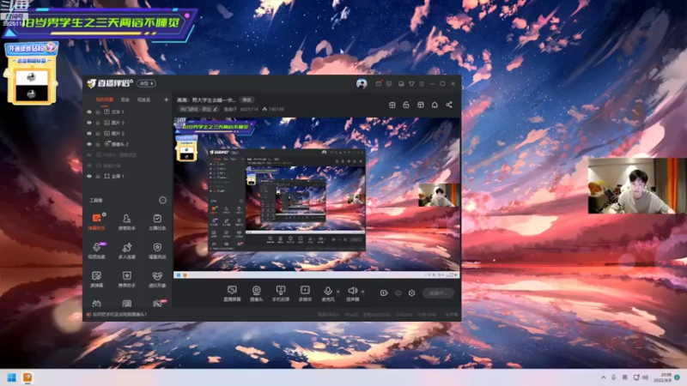687x386 pixels.
Task: Hide the 全屏 1 source layer
Action: (89, 176)
